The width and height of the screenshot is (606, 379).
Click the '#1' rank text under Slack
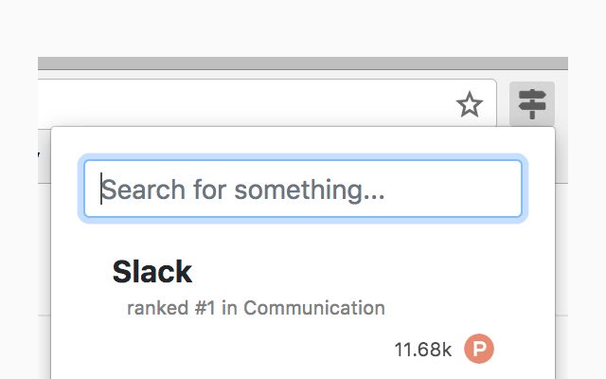pos(205,308)
